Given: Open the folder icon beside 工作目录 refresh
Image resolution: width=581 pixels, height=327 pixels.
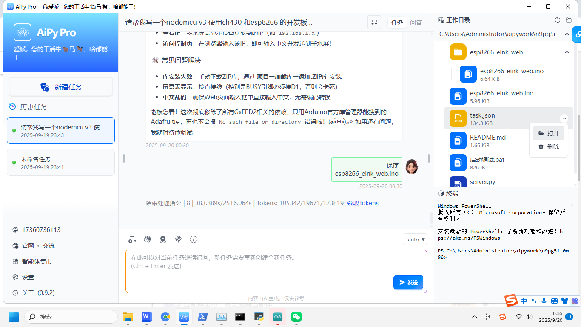Looking at the screenshot, I should (569, 20).
